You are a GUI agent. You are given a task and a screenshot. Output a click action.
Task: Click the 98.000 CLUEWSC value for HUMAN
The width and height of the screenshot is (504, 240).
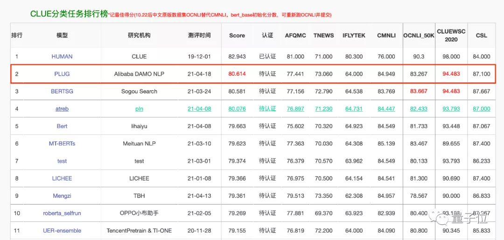click(451, 56)
